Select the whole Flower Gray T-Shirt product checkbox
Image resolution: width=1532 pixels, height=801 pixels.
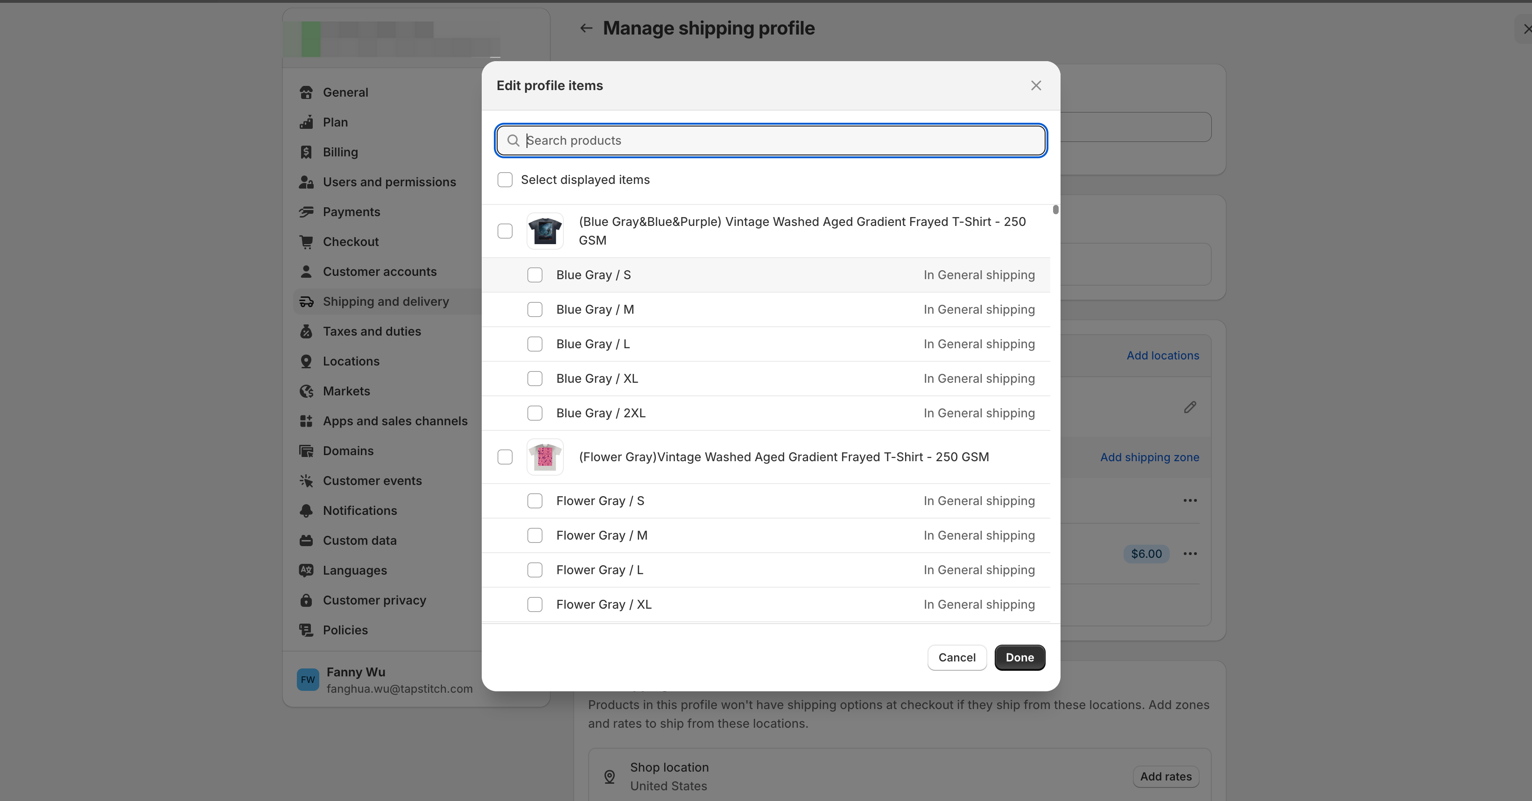[x=505, y=457]
